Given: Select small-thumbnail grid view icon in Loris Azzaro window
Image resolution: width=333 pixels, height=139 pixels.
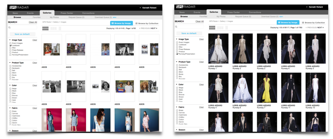Looking at the screenshot, I should (x=212, y=28).
